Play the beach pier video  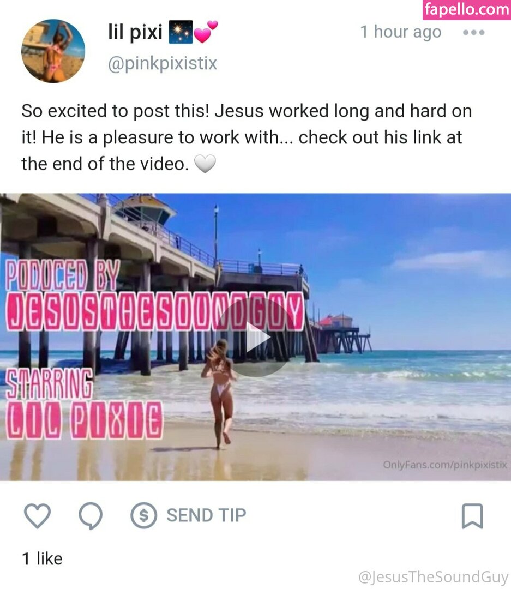pyautogui.click(x=255, y=337)
